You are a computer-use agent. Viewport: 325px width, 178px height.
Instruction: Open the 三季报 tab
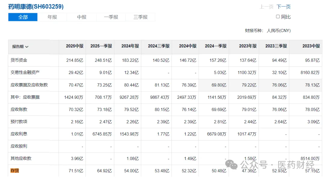(141, 17)
